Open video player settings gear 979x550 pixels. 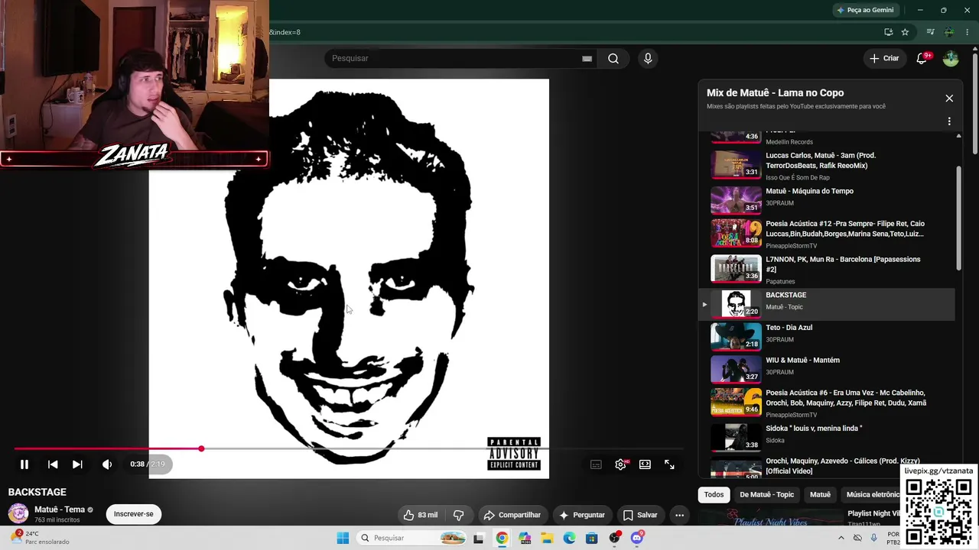[x=620, y=464]
